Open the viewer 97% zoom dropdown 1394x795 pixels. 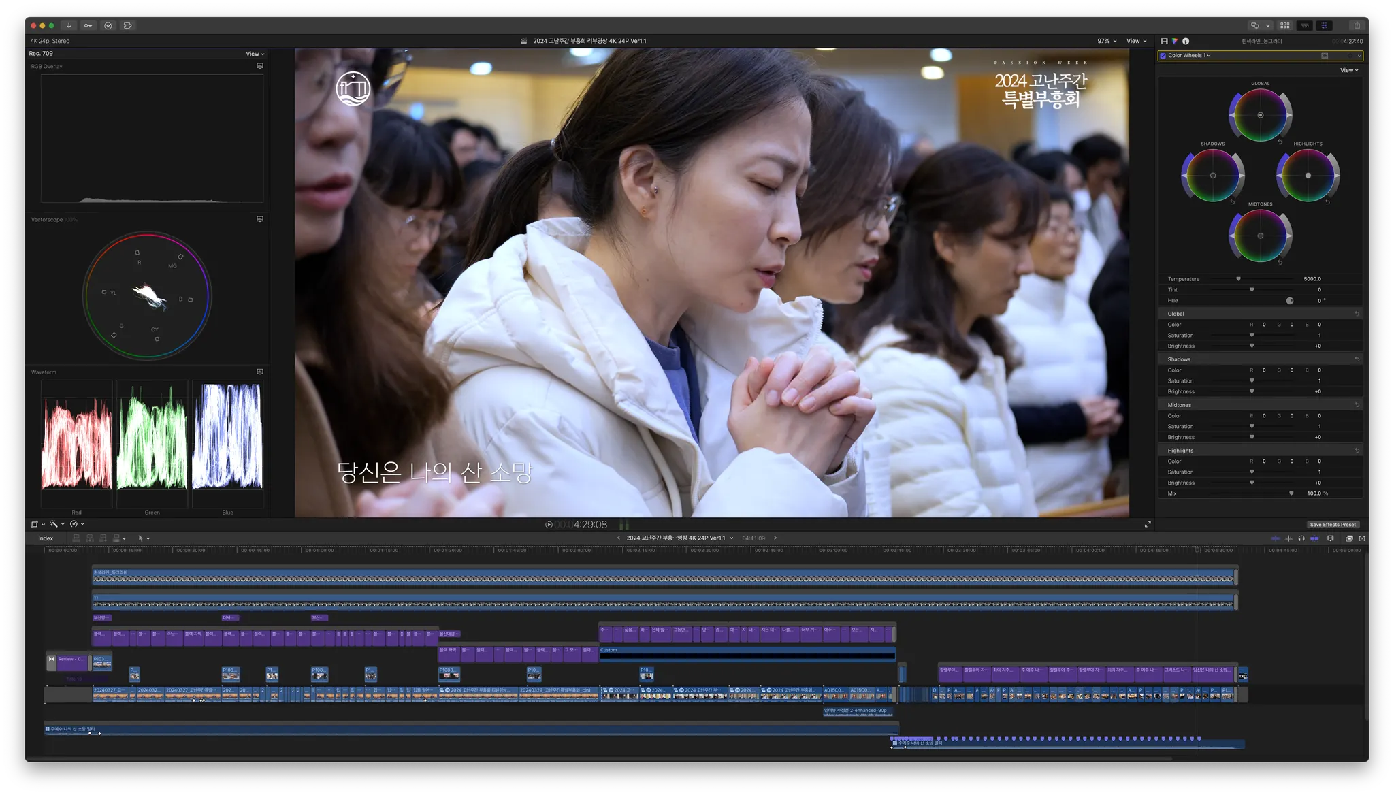(1107, 41)
